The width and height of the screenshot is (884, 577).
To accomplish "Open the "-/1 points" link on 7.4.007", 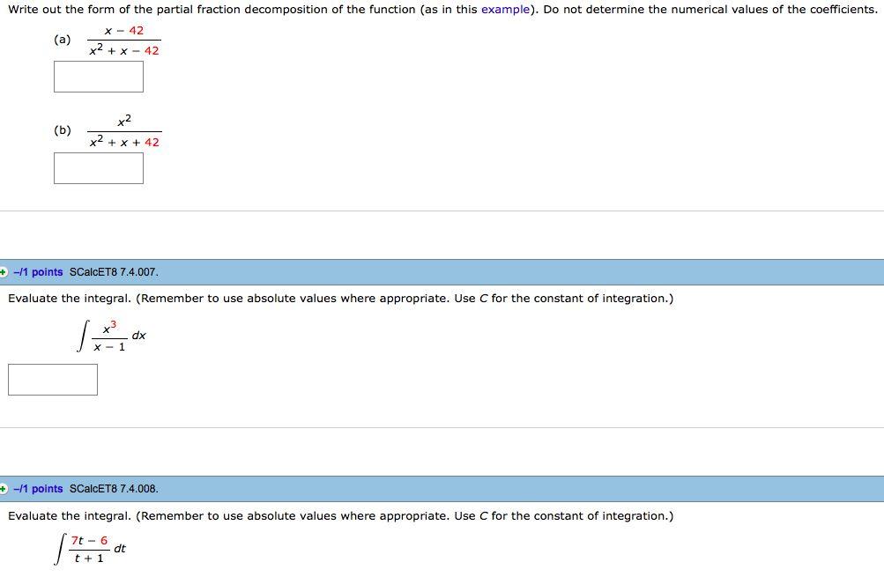I will coord(39,272).
